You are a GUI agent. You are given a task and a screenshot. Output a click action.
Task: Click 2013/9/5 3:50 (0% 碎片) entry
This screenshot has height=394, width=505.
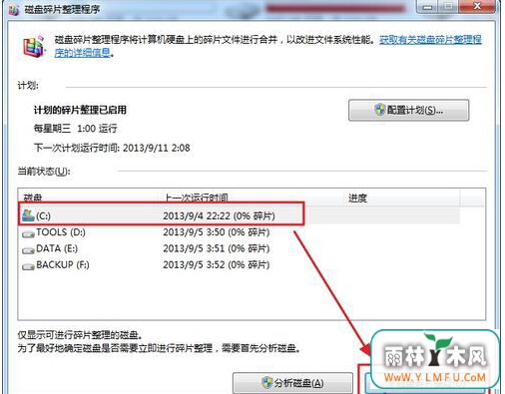click(217, 232)
